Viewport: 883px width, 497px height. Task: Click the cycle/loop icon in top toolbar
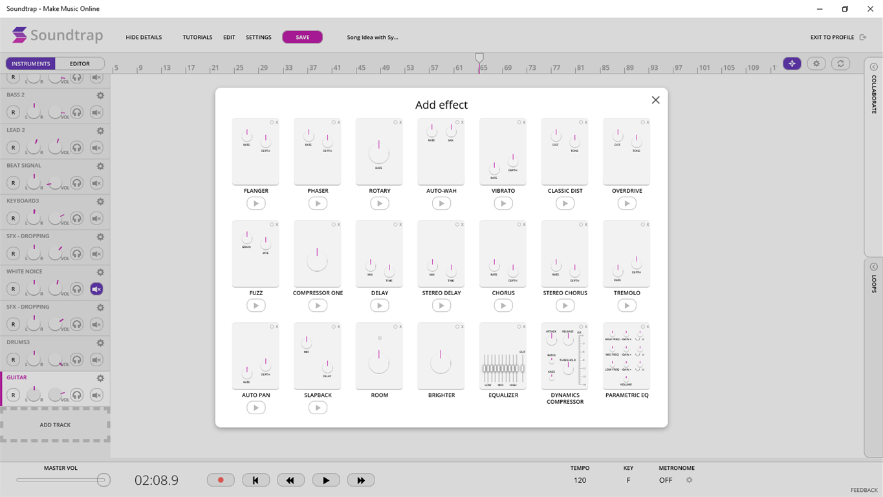click(840, 63)
